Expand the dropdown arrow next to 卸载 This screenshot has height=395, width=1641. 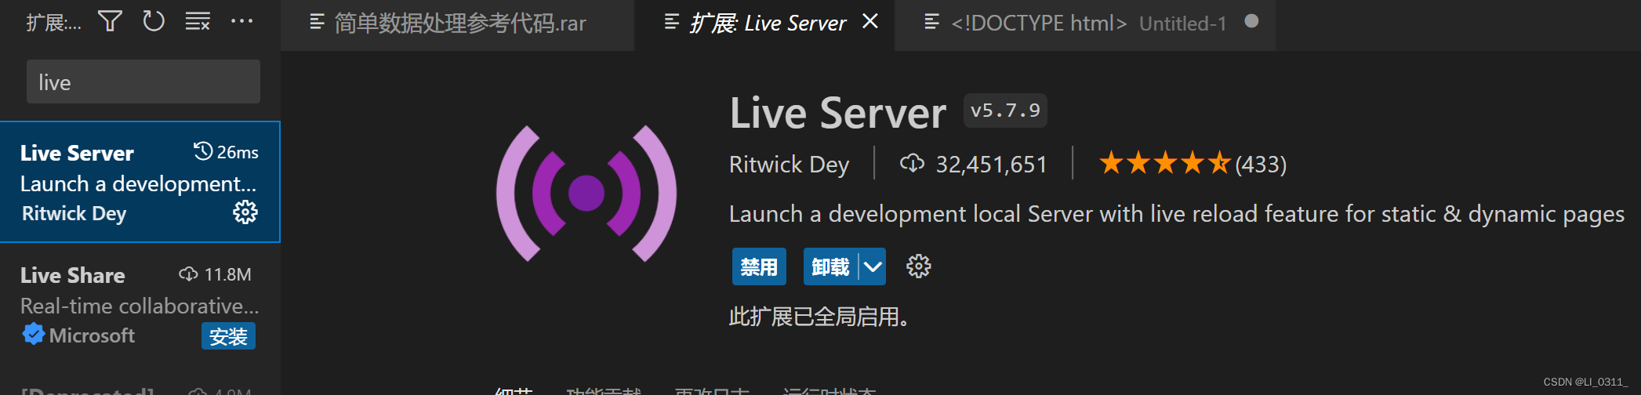pos(873,267)
